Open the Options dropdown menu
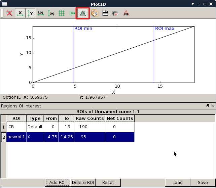The width and height of the screenshot is (216, 188). point(11,97)
